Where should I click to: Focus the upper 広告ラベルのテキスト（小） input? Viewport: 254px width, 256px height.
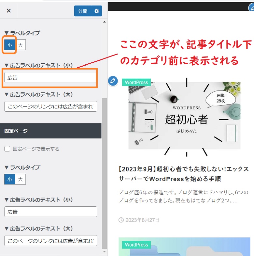coord(50,77)
